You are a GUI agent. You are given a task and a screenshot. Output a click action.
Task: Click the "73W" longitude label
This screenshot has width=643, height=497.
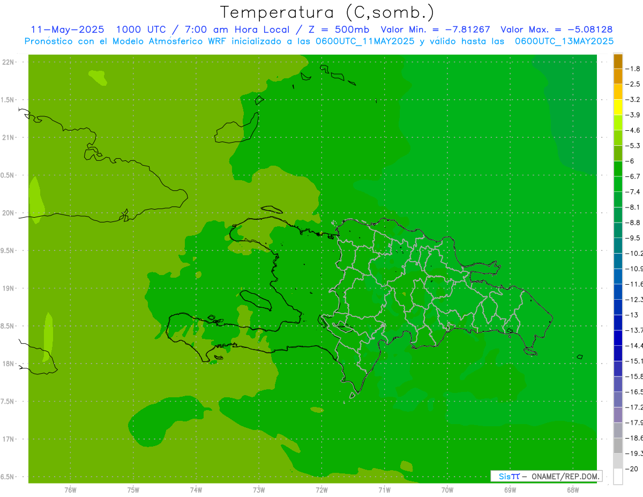click(x=259, y=490)
